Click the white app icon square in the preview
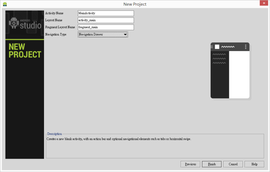The height and width of the screenshot is (172, 270). pyautogui.click(x=217, y=47)
